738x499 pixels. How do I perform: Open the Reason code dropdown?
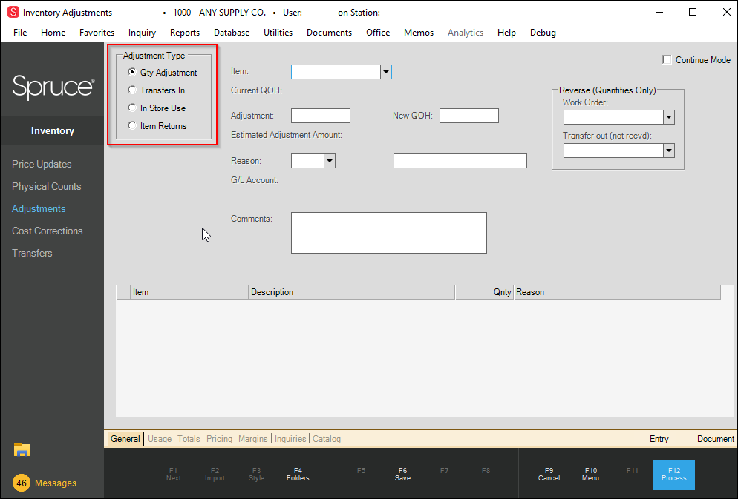tap(330, 161)
